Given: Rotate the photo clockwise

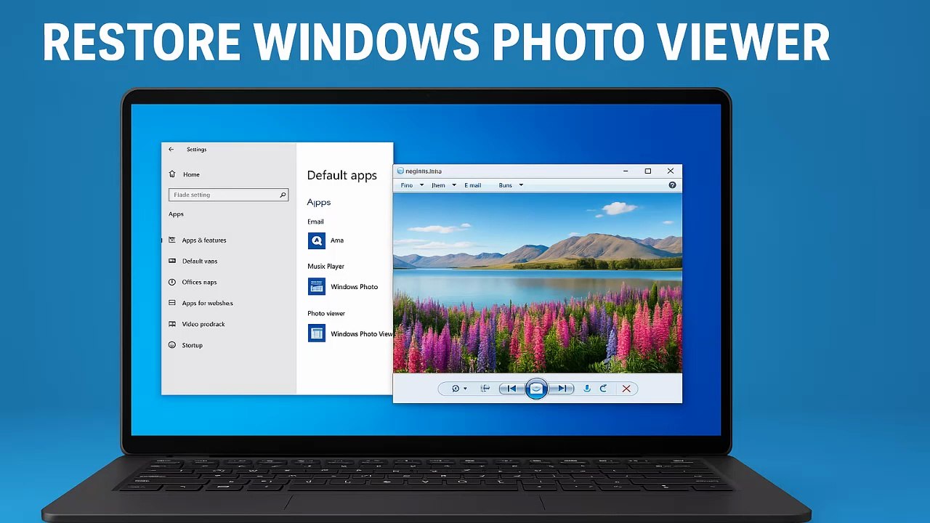Looking at the screenshot, I should pyautogui.click(x=603, y=389).
